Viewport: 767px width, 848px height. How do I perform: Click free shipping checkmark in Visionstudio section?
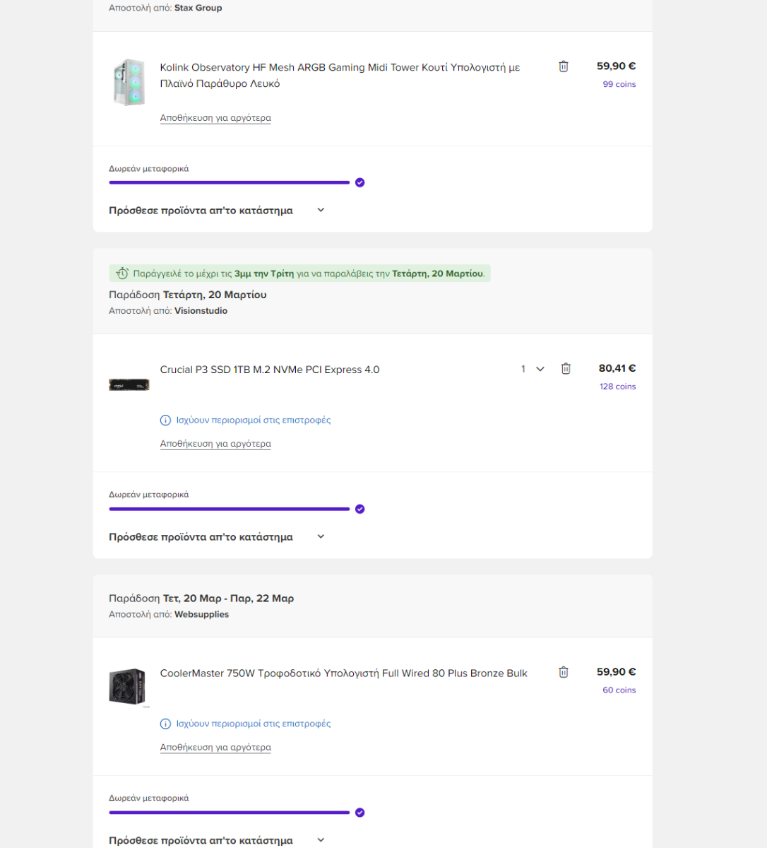tap(360, 509)
